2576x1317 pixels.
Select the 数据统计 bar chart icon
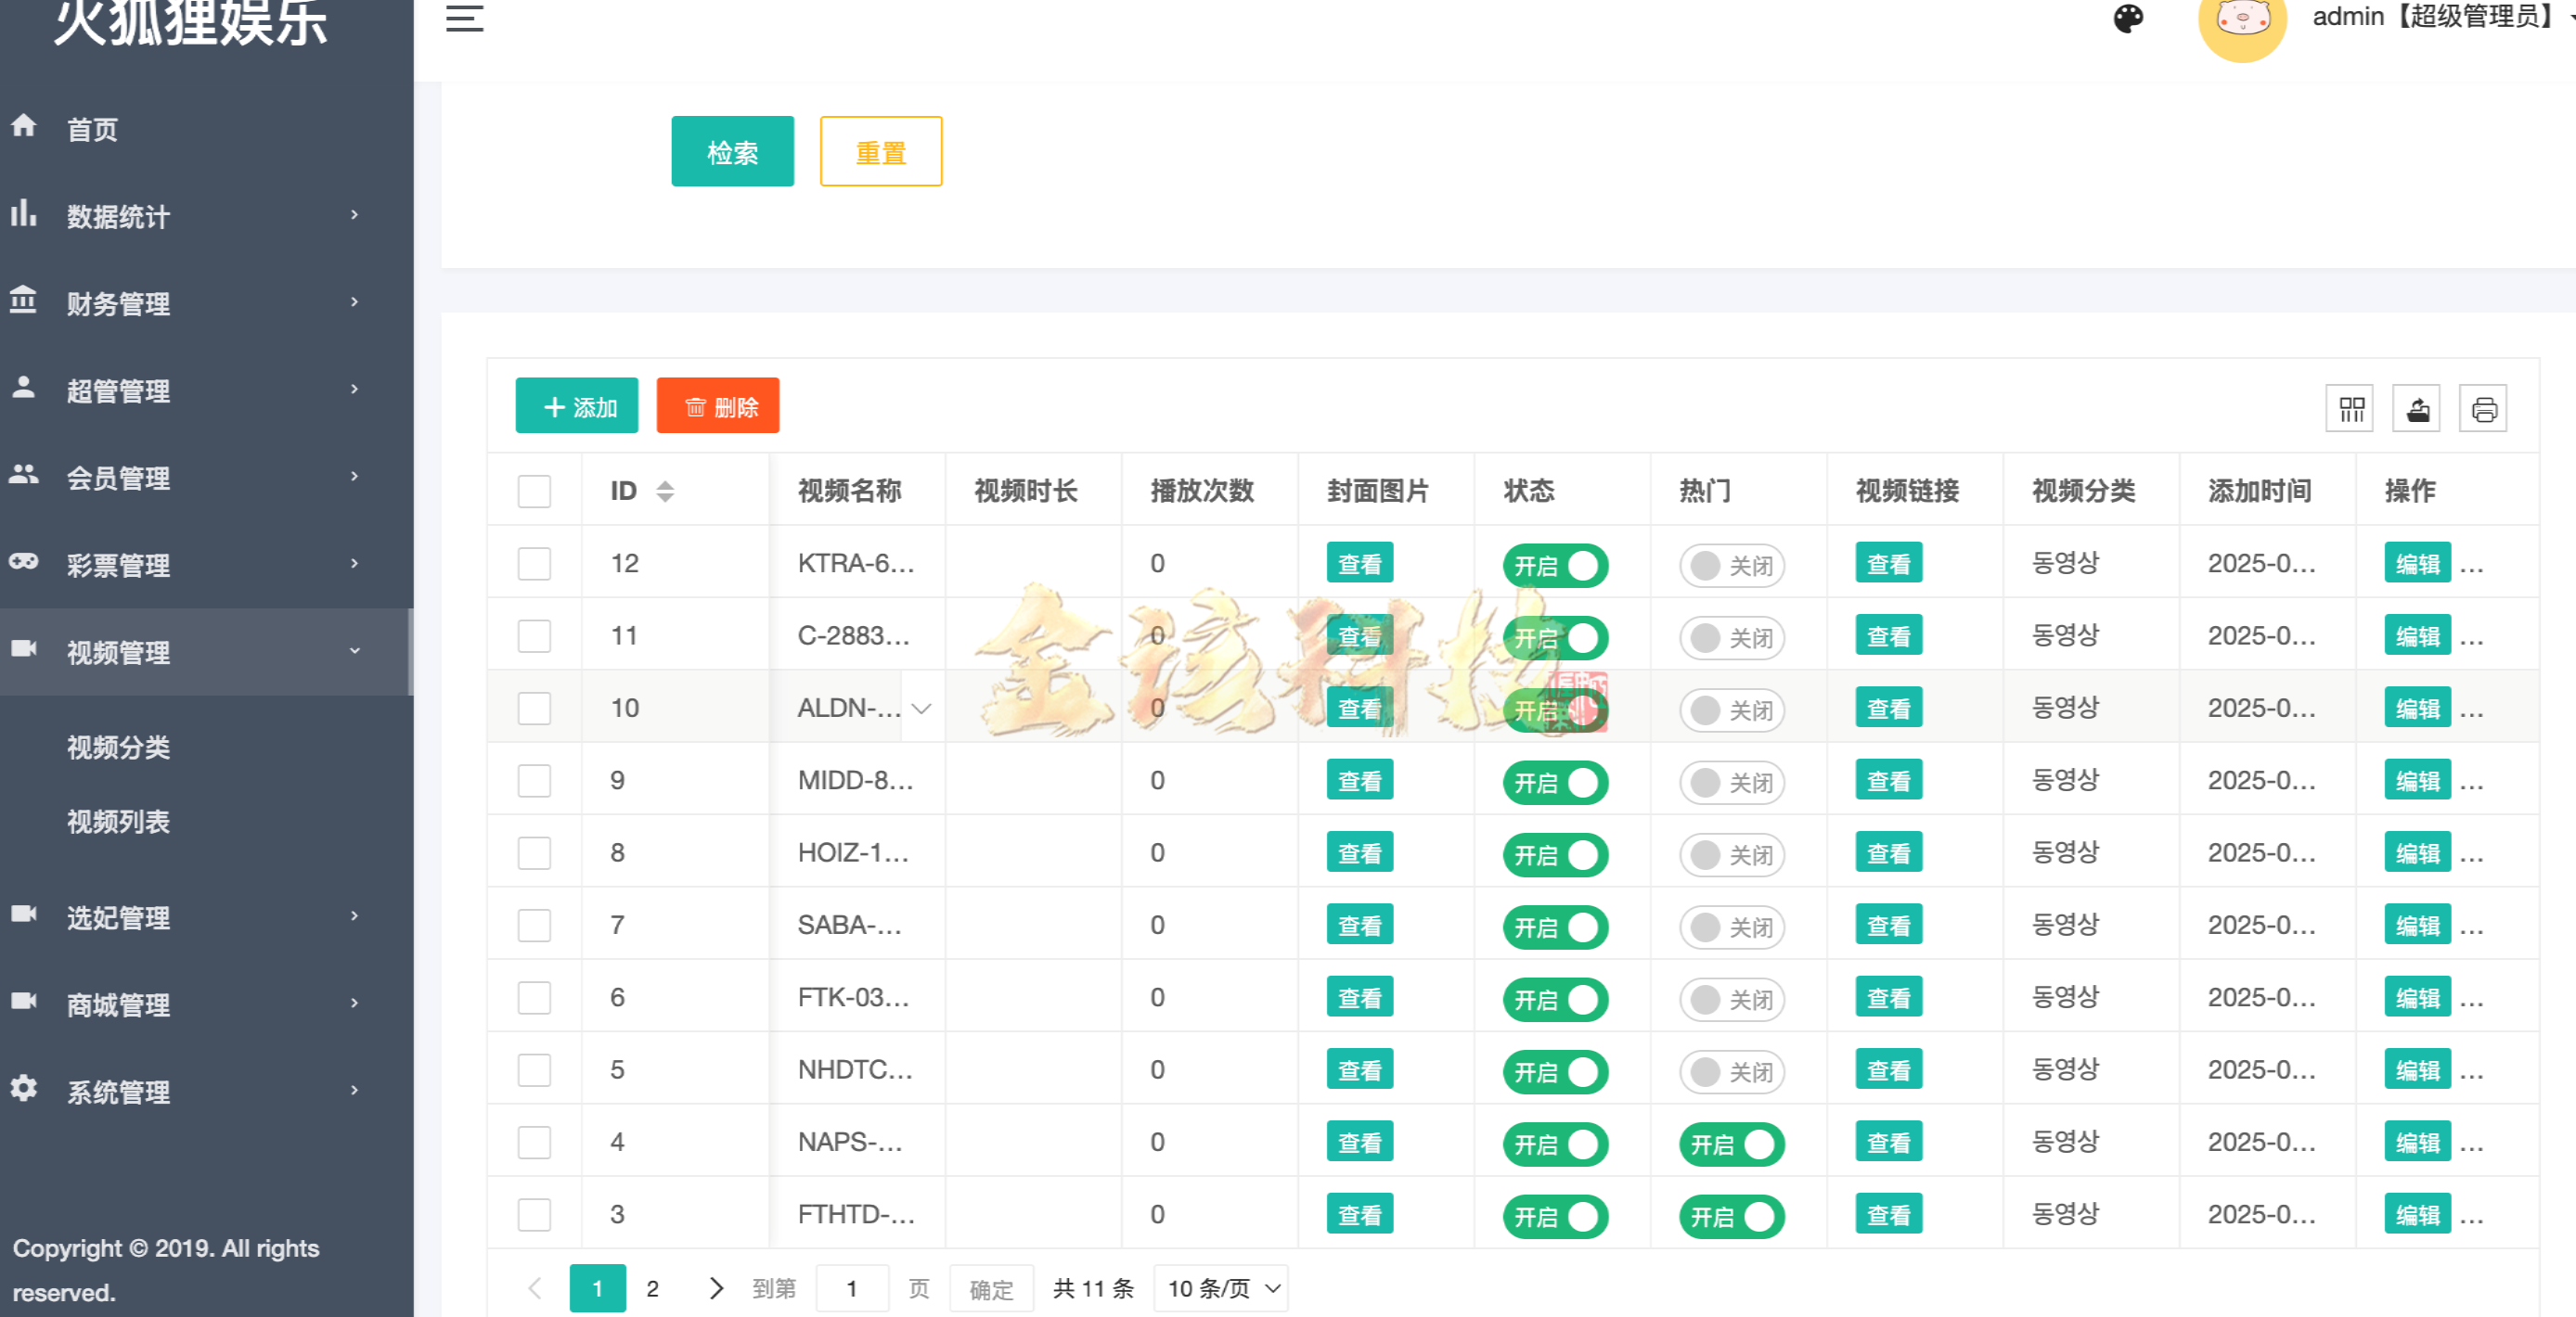pos(23,216)
